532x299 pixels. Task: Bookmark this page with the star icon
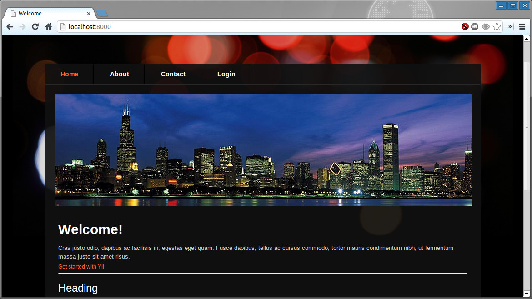coord(497,27)
